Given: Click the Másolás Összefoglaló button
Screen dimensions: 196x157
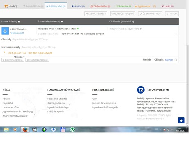Looking at the screenshot, I should pos(122,13).
